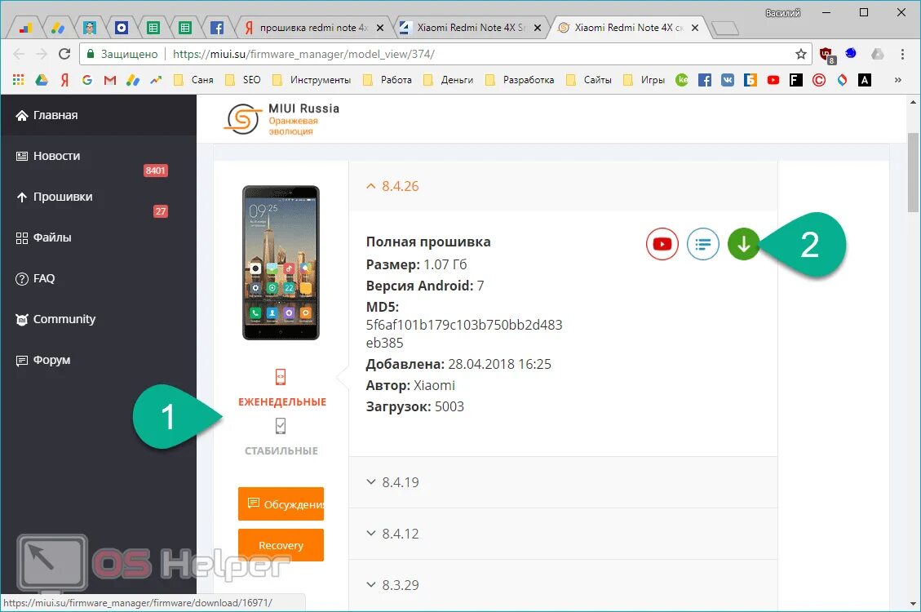Switch to the Facebook pinned tab

216,28
